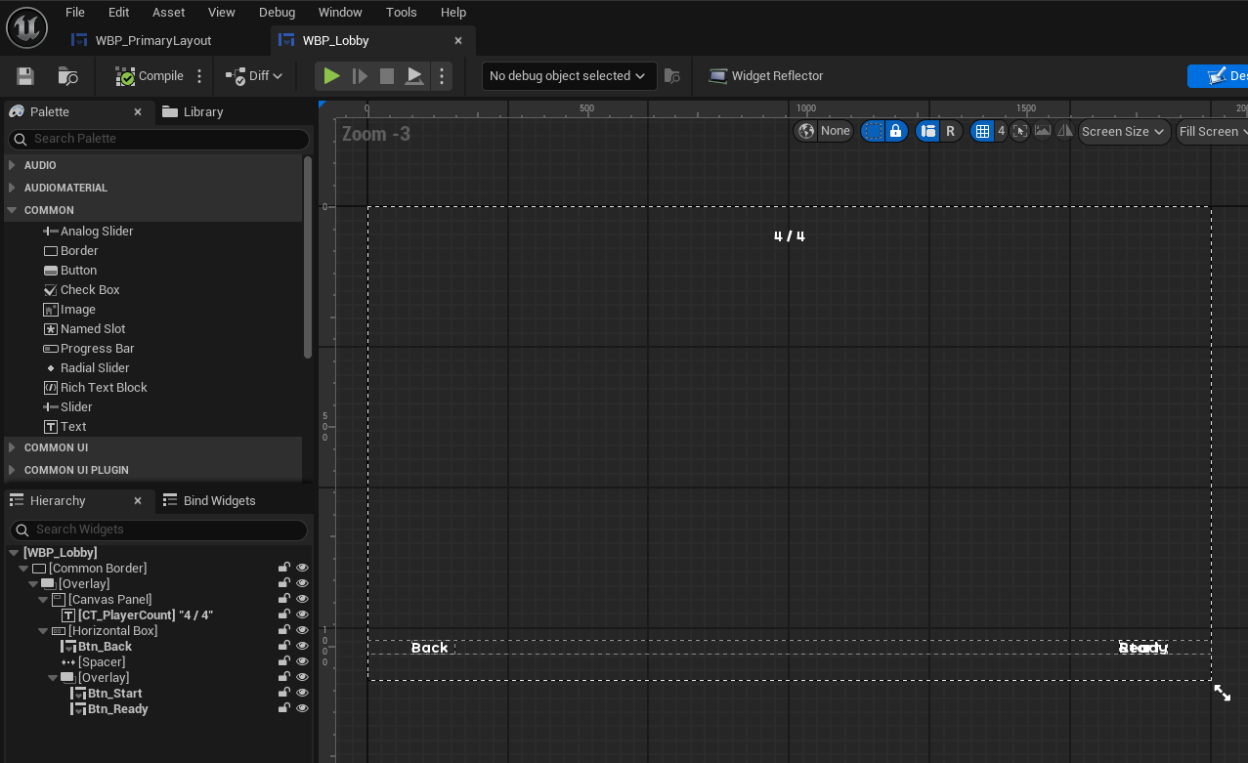Viewport: 1248px width, 763px height.
Task: Switch to the WBP_PrimaryLayout tab
Action: pyautogui.click(x=152, y=41)
